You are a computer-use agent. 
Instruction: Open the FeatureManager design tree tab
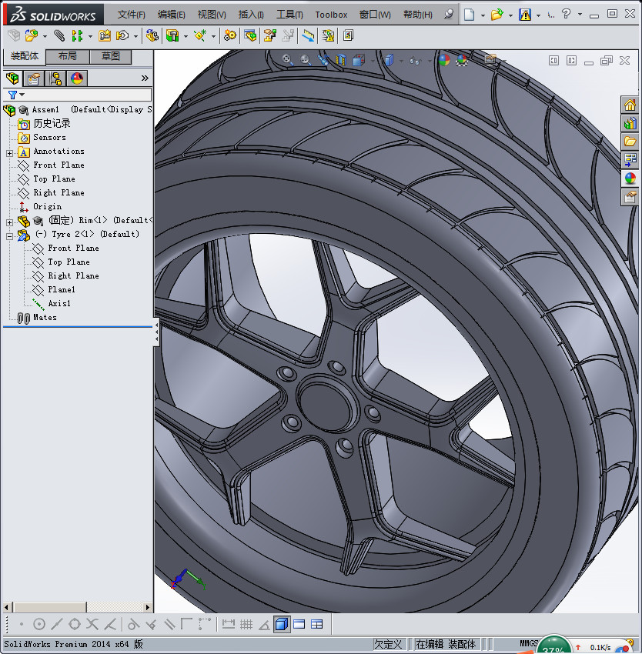point(12,78)
